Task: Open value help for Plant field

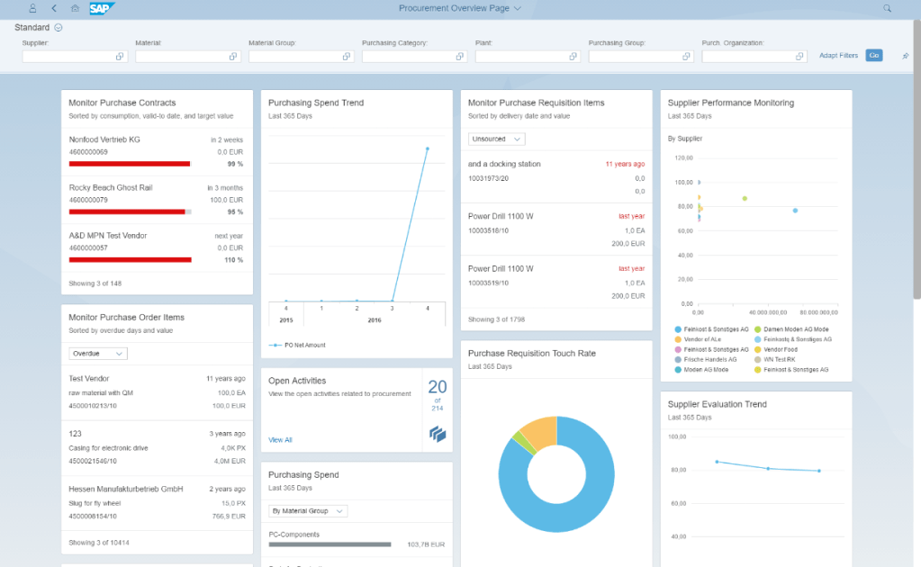Action: click(573, 57)
